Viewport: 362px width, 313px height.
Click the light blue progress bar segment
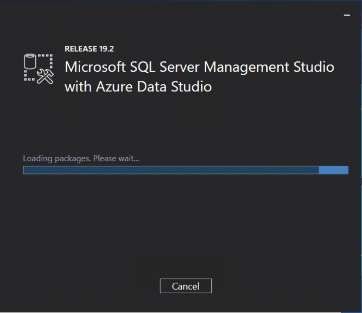pos(333,170)
